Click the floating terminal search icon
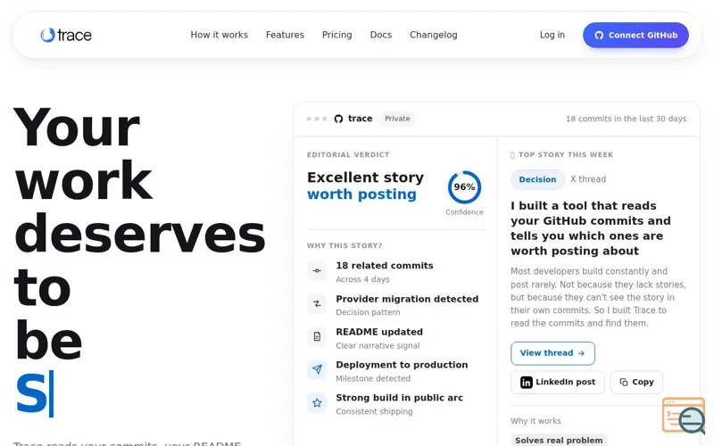Viewport: 714px width, 446px height. 684,415
